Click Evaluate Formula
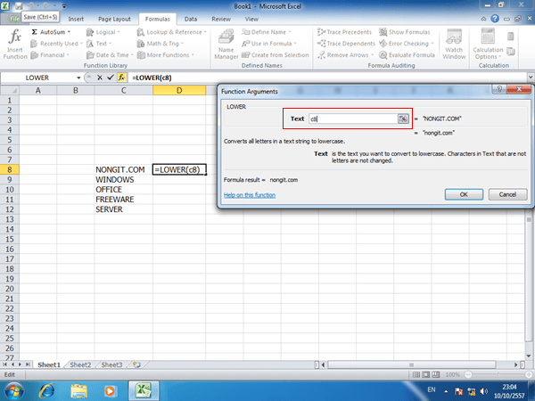 point(407,55)
